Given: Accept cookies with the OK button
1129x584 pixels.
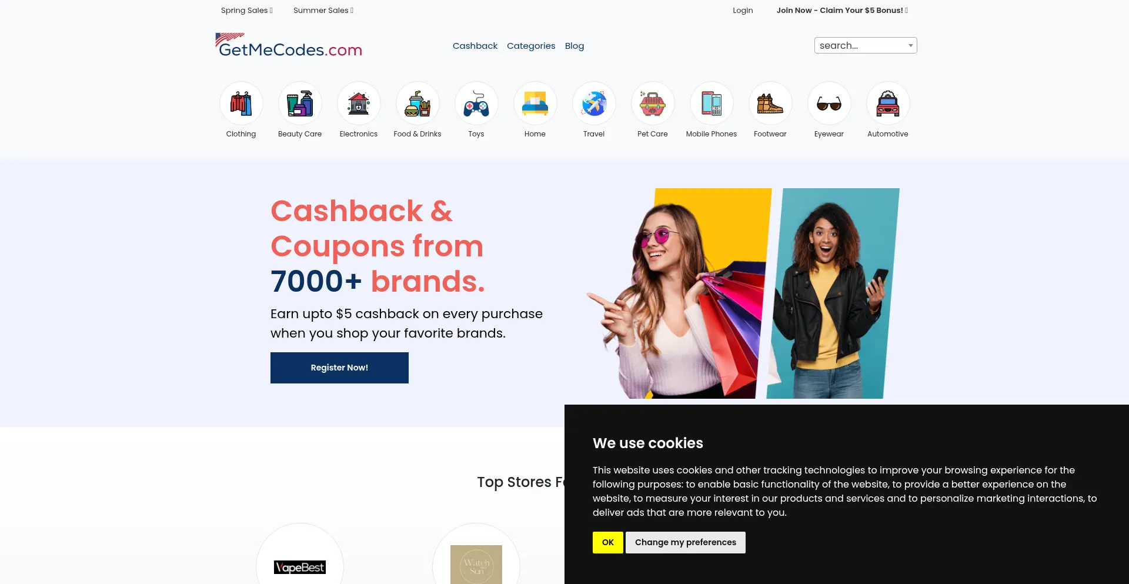Looking at the screenshot, I should coord(608,542).
